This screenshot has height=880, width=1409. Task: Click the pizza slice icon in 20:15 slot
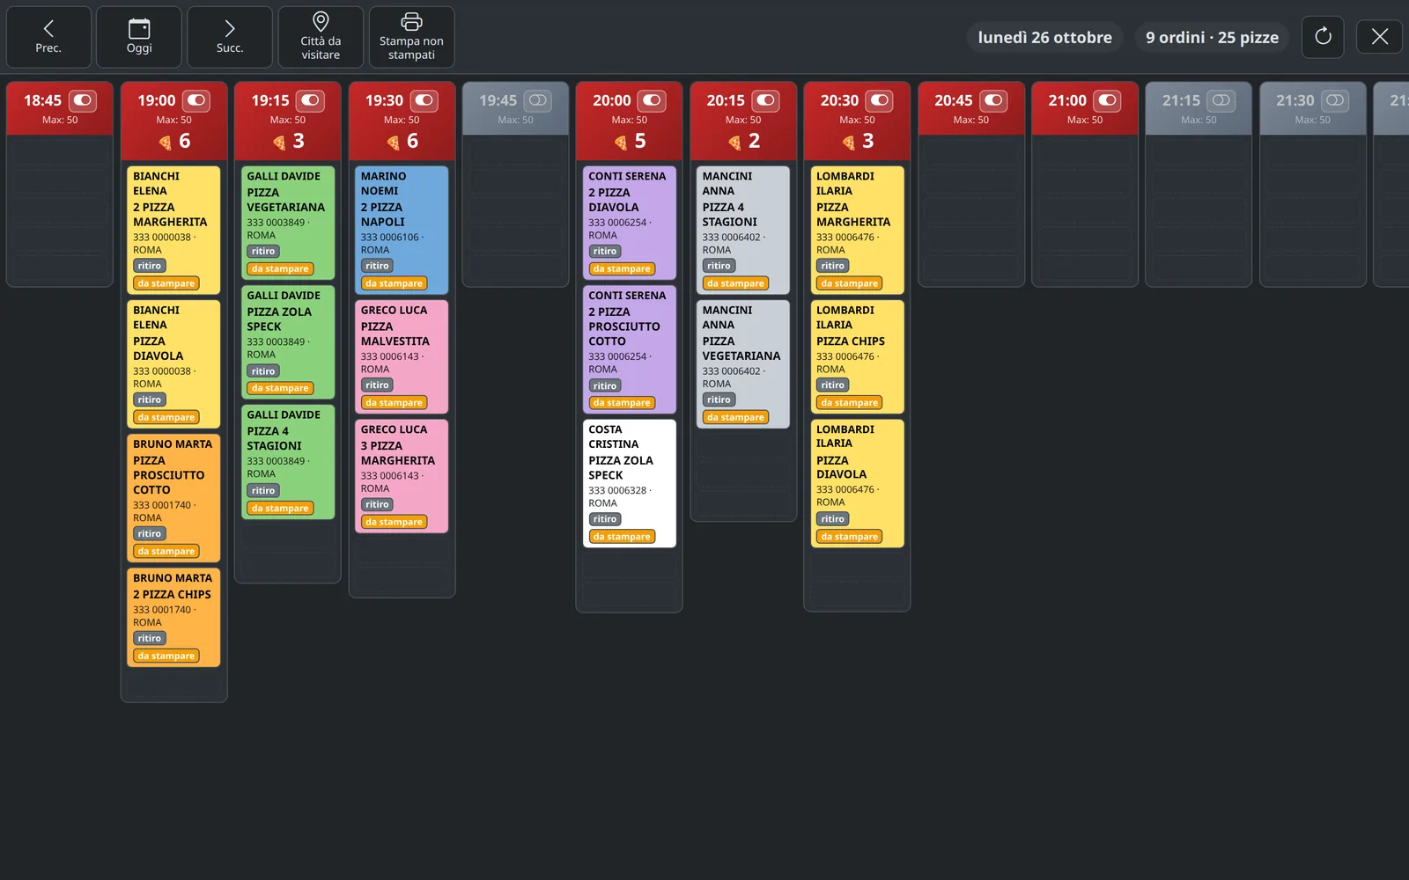734,142
